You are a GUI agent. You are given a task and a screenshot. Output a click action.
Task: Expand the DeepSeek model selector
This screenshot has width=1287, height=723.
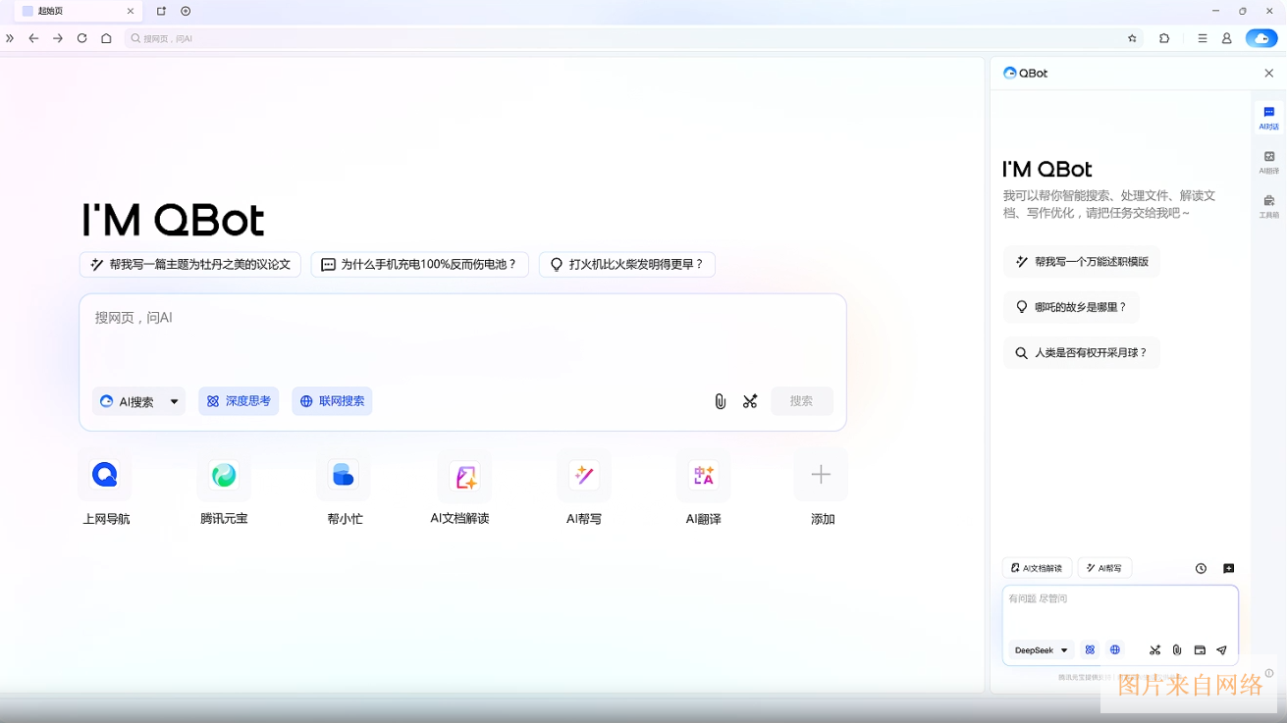1040,649
